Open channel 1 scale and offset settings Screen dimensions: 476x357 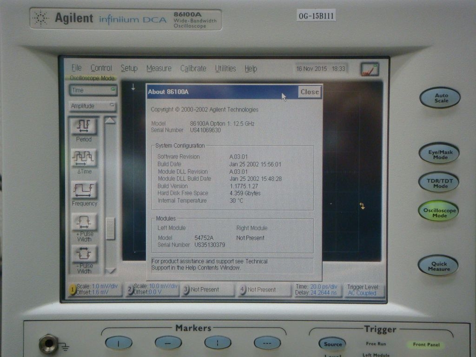[95, 289]
